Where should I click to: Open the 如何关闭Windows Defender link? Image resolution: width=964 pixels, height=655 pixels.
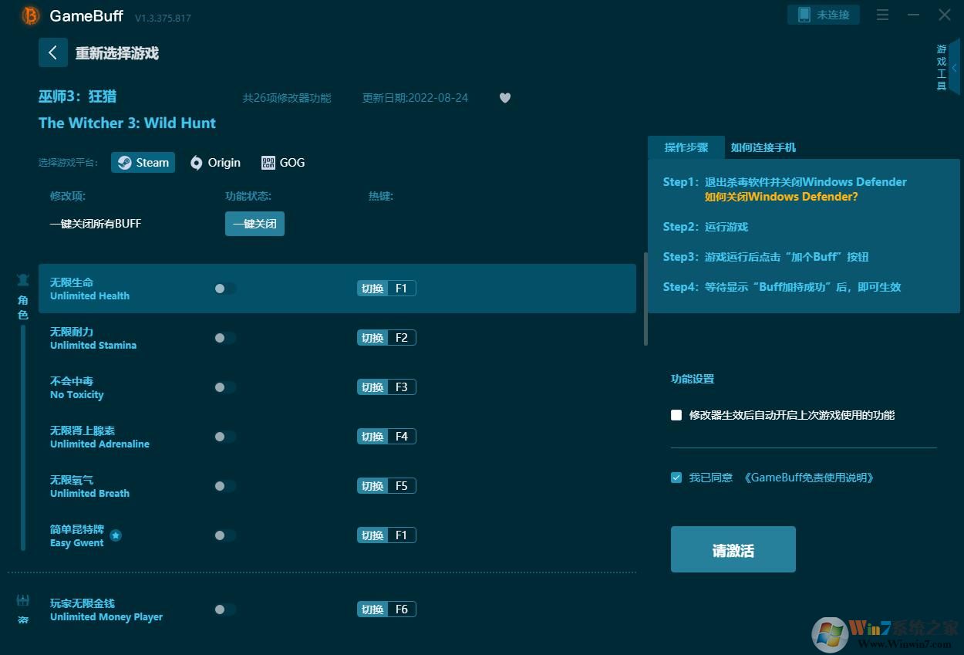pyautogui.click(x=780, y=197)
